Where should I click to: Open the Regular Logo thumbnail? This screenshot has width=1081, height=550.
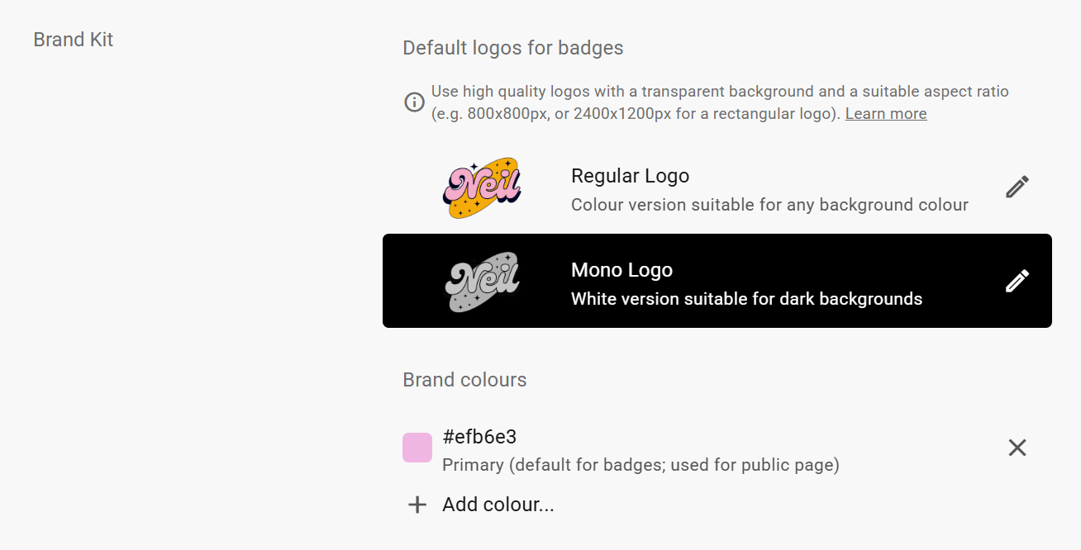pos(483,187)
